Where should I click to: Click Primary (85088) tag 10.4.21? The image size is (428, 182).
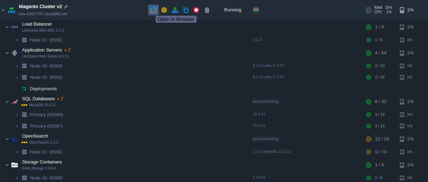[259, 114]
